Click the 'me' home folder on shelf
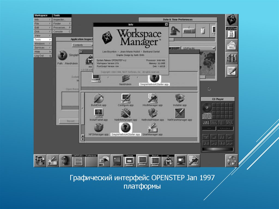Screen dimensions: 279x209 pos(89,60)
